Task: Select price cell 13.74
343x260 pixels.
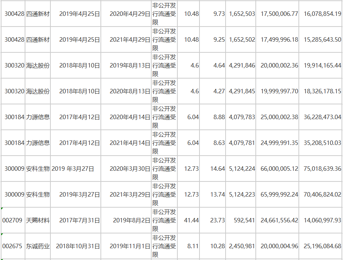Action: [212, 194]
